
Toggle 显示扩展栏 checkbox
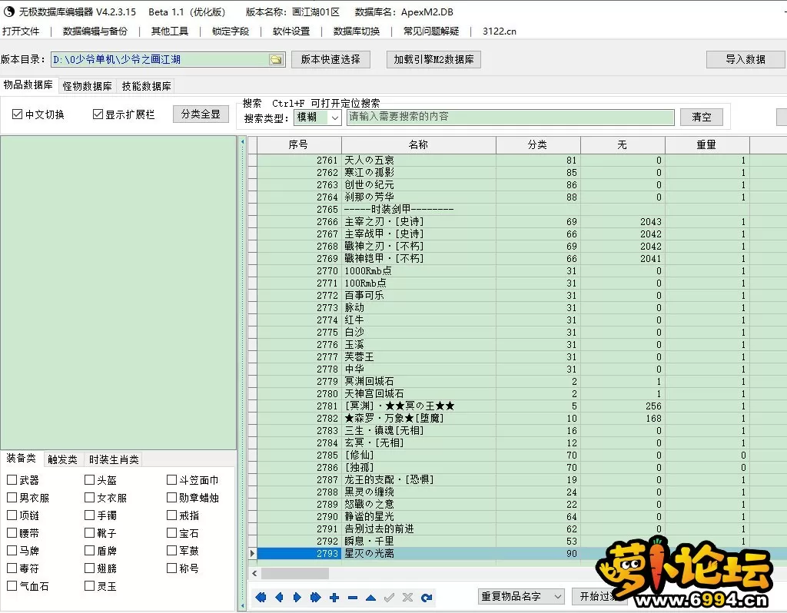[98, 114]
